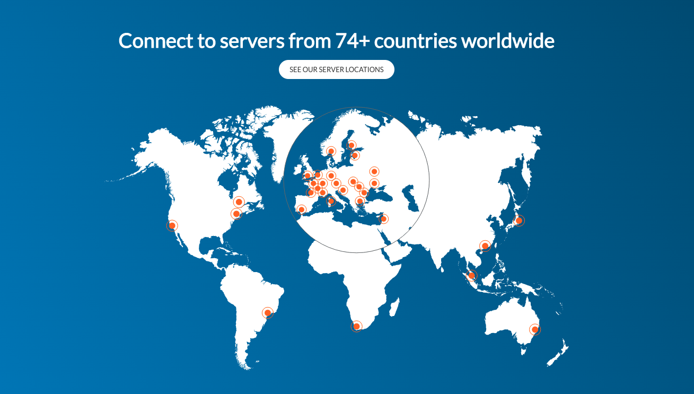Select the southern Iberian Peninsula server marker

click(302, 209)
